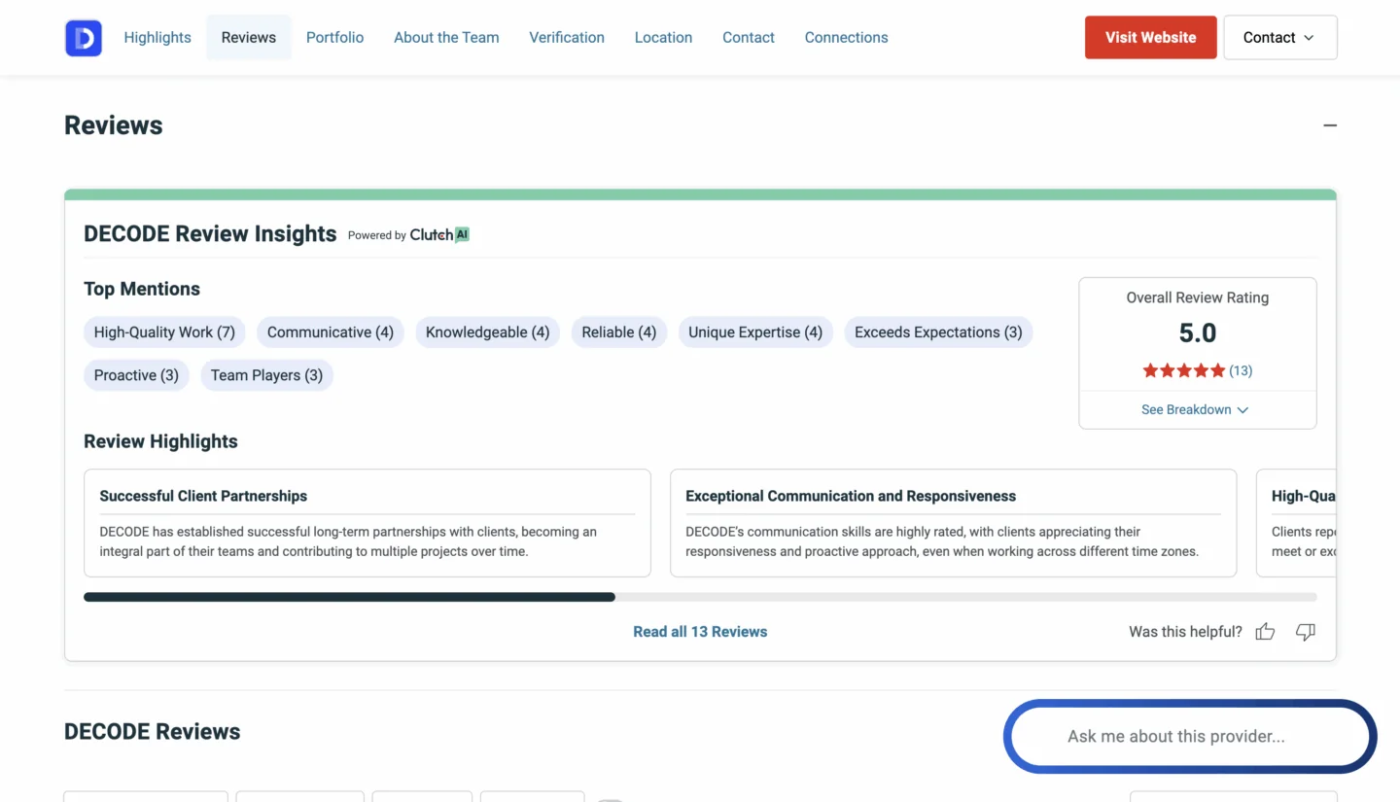This screenshot has width=1400, height=802.
Task: Give thumbs down for review insights
Action: pyautogui.click(x=1306, y=632)
